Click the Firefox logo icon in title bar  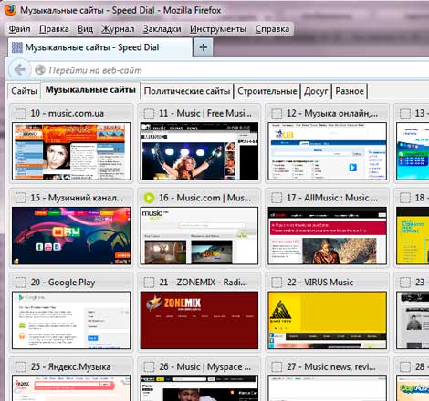pyautogui.click(x=10, y=10)
